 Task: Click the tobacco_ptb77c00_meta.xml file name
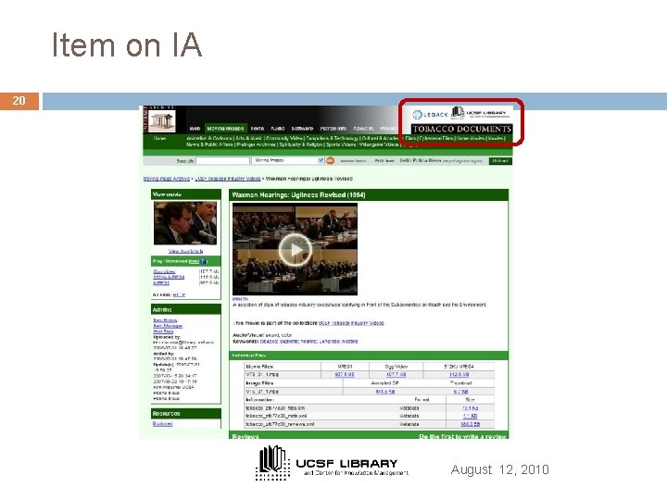[x=276, y=417]
